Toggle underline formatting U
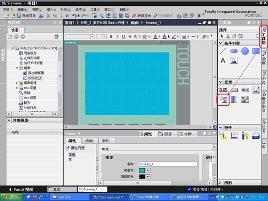Viewport: 268px width, 201px height. click(123, 36)
